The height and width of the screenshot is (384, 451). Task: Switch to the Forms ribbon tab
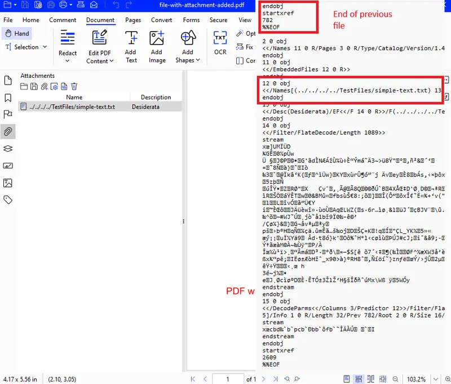[x=191, y=20]
